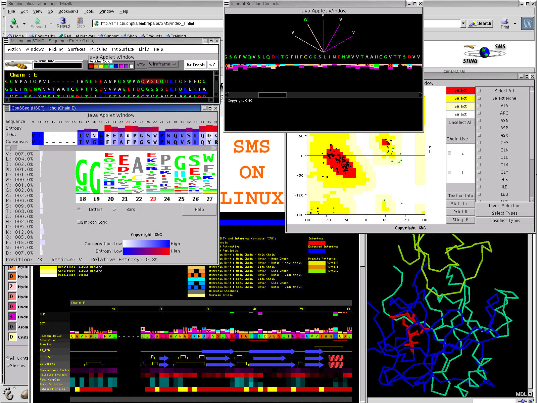The image size is (537, 403).
Task: Click the Mozilla 'm' throbber logo
Action: [x=527, y=24]
